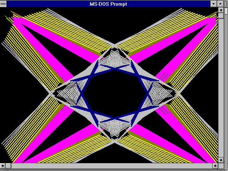Click the horizontal scrollbar right arrow
Image resolution: width=228 pixels, height=171 pixels.
click(x=215, y=166)
